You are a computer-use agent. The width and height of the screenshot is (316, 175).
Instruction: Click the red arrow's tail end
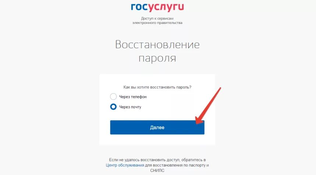(220, 88)
